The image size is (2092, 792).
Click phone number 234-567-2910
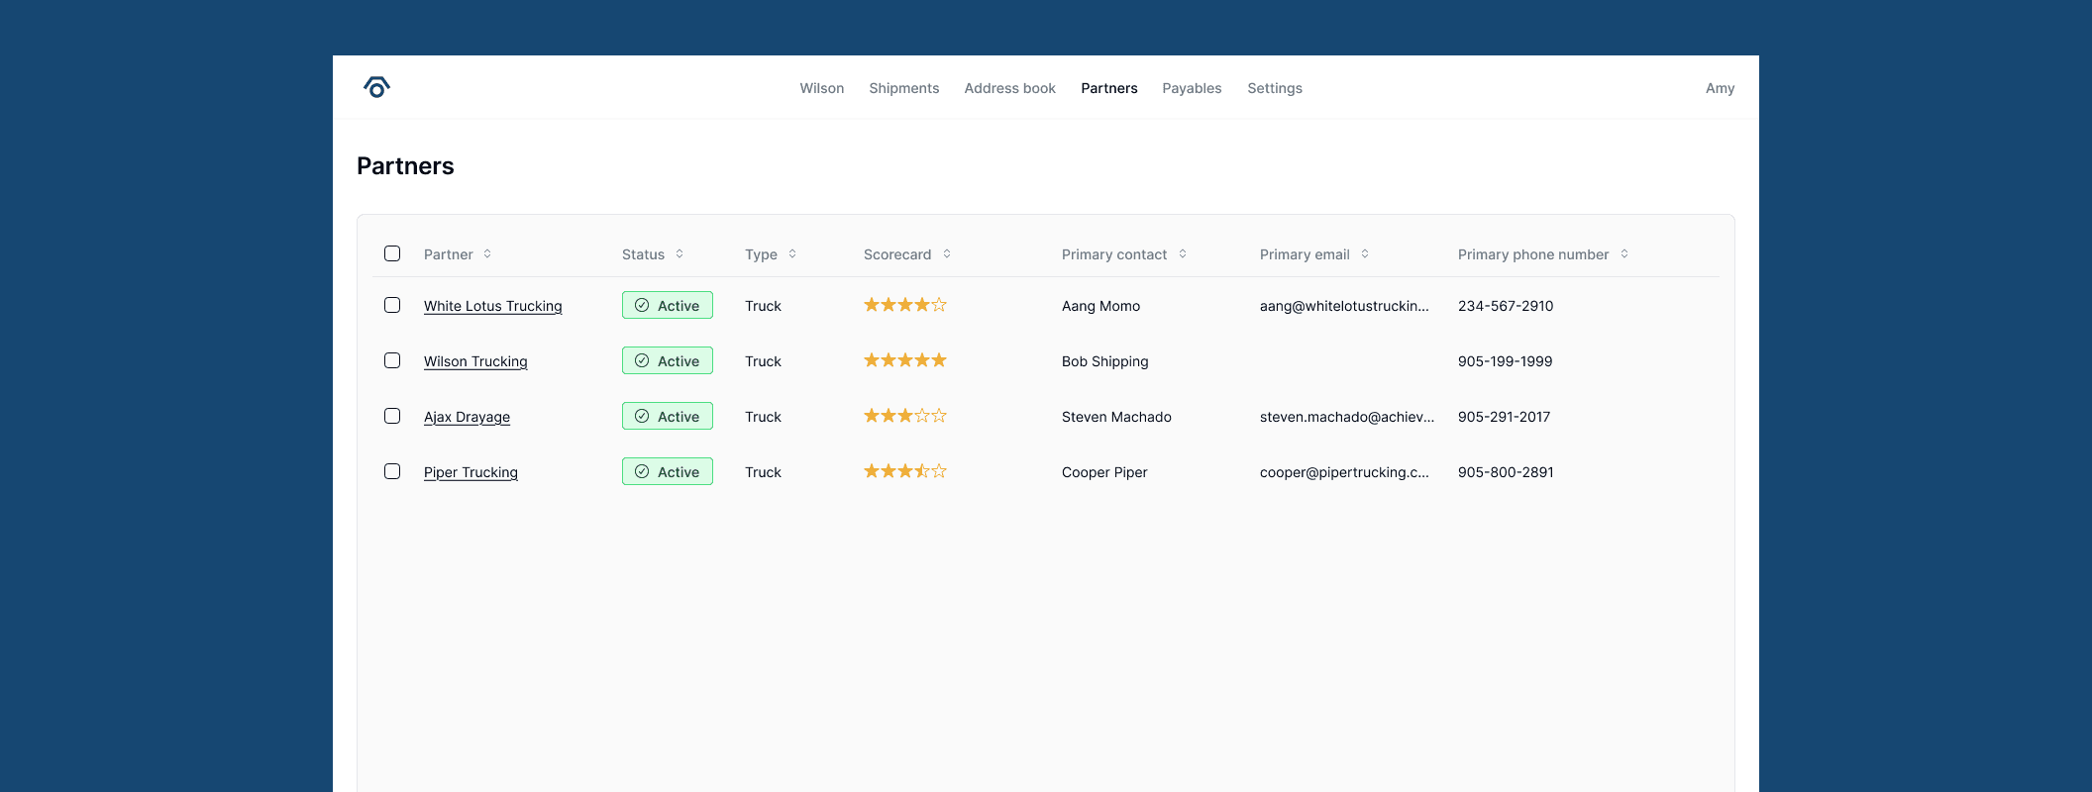tap(1506, 306)
